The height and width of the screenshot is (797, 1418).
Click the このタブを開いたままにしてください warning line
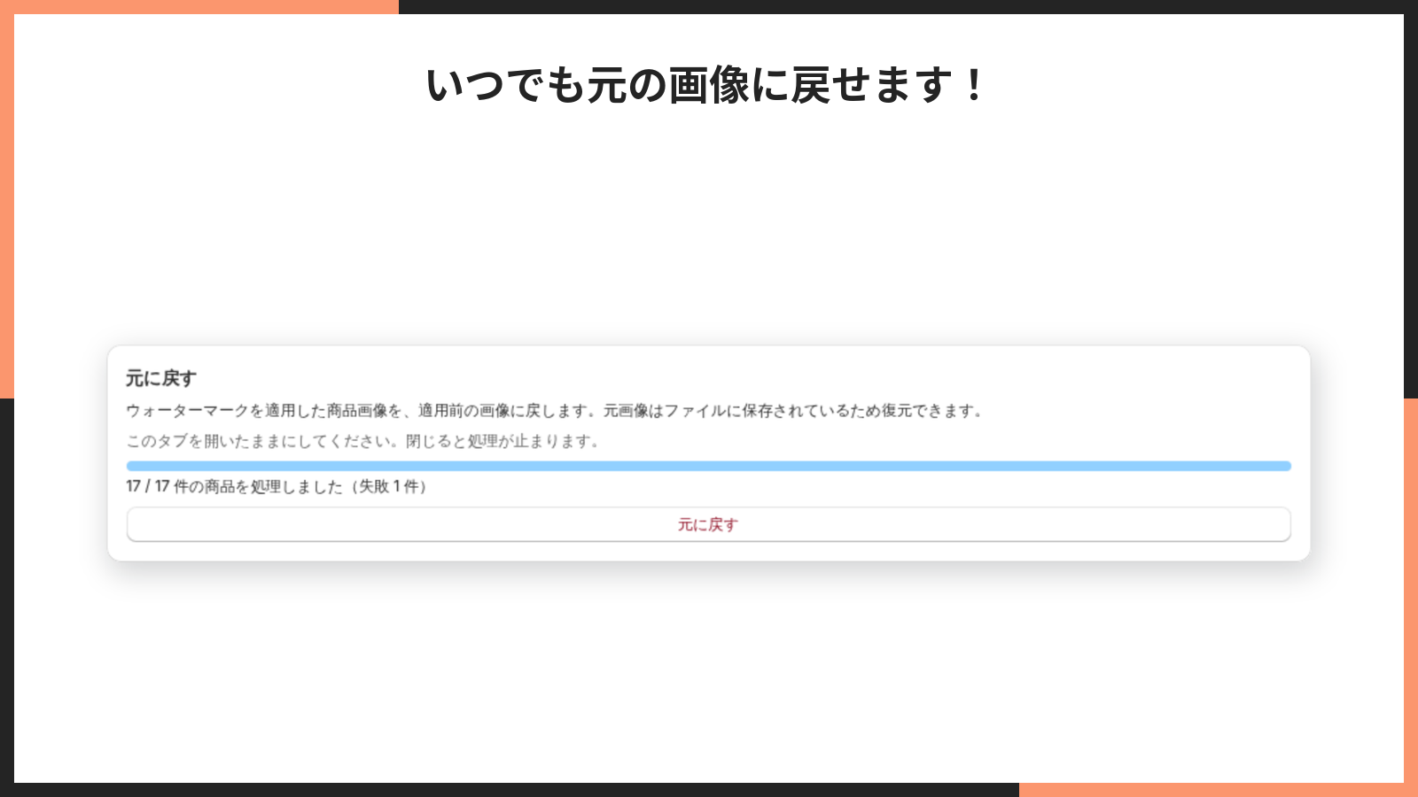362,441
